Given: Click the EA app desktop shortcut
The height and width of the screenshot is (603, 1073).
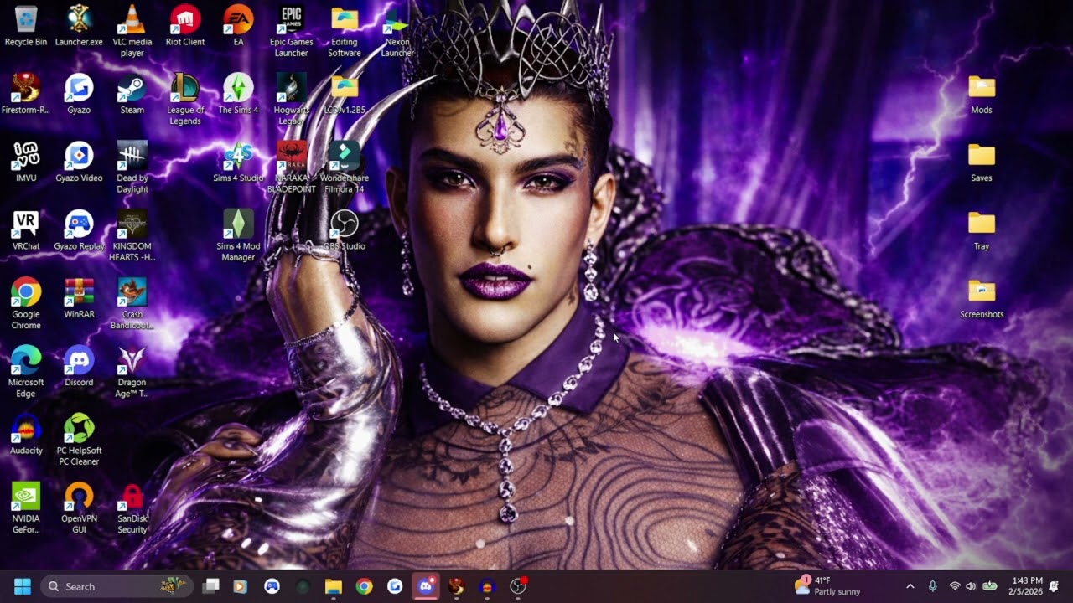Looking at the screenshot, I should tap(238, 26).
